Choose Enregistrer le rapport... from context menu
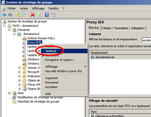 point(64,60)
